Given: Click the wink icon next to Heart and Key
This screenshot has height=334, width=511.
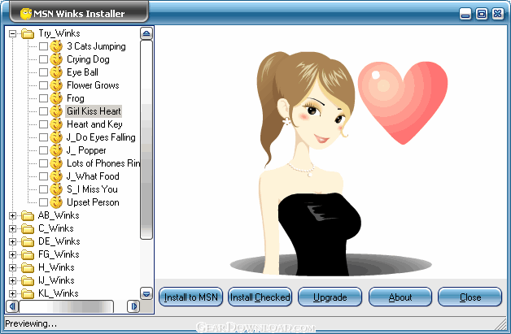Looking at the screenshot, I should [x=56, y=124].
